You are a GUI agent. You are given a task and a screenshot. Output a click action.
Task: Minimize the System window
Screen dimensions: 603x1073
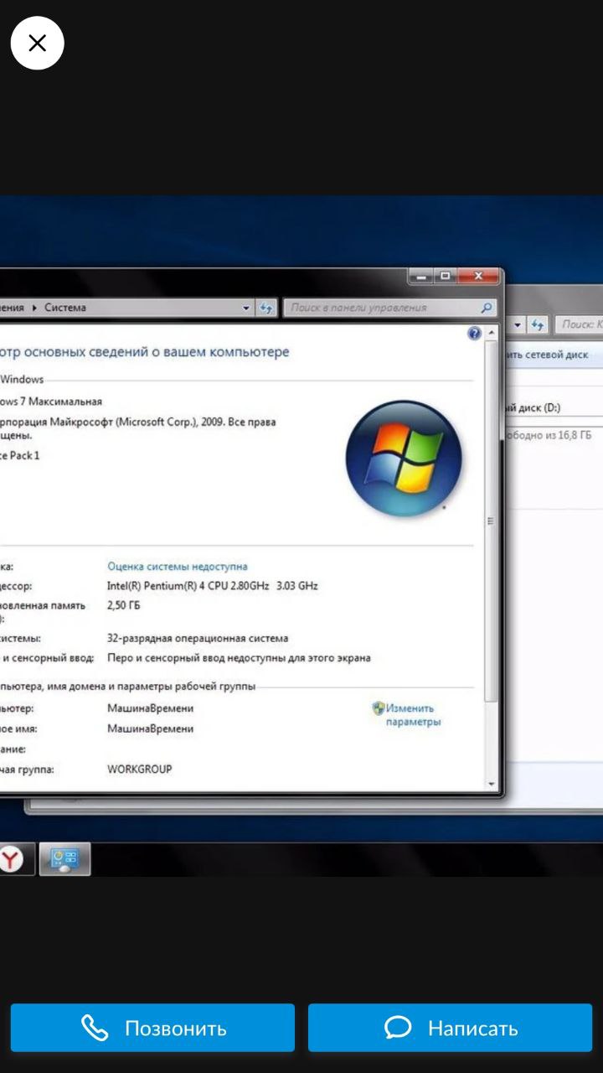pos(420,275)
